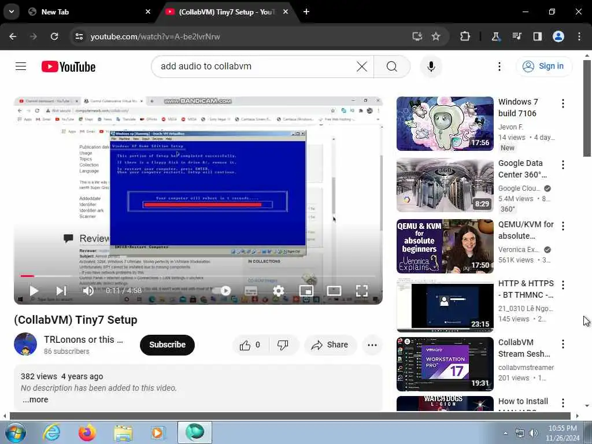Toggle the browser side panel
The image size is (592, 444).
click(537, 36)
